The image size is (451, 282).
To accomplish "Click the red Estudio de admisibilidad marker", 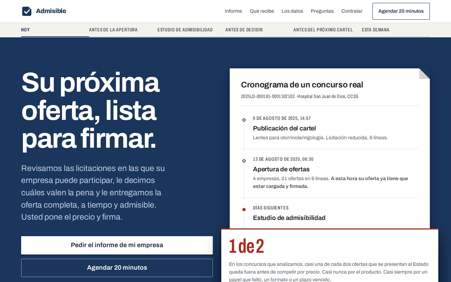I will [x=244, y=209].
